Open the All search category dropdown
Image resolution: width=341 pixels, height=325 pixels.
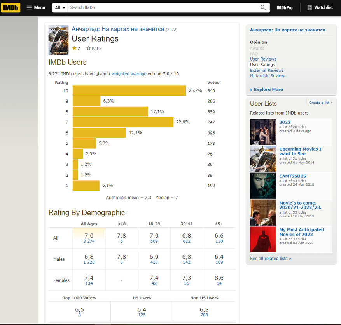tap(60, 8)
